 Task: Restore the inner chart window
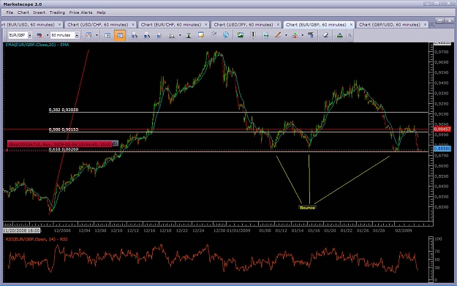(439, 20)
